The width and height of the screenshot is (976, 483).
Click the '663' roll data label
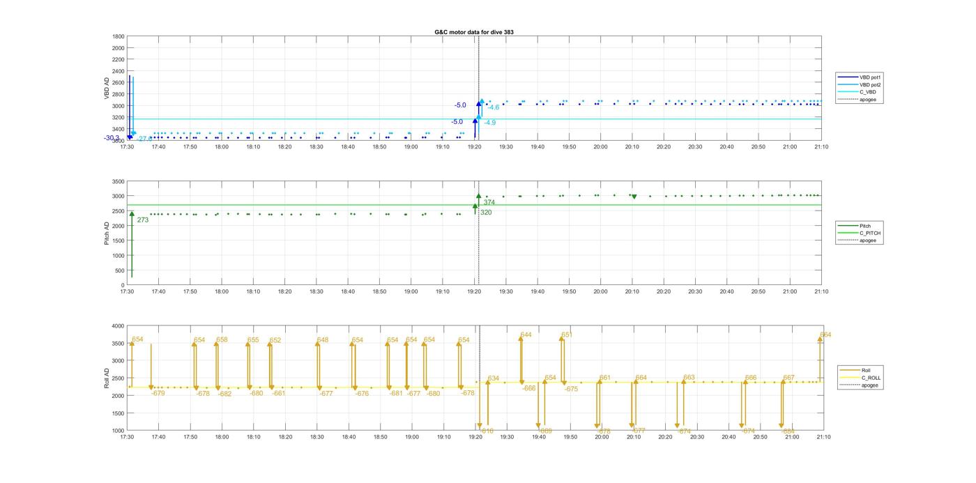pyautogui.click(x=689, y=378)
